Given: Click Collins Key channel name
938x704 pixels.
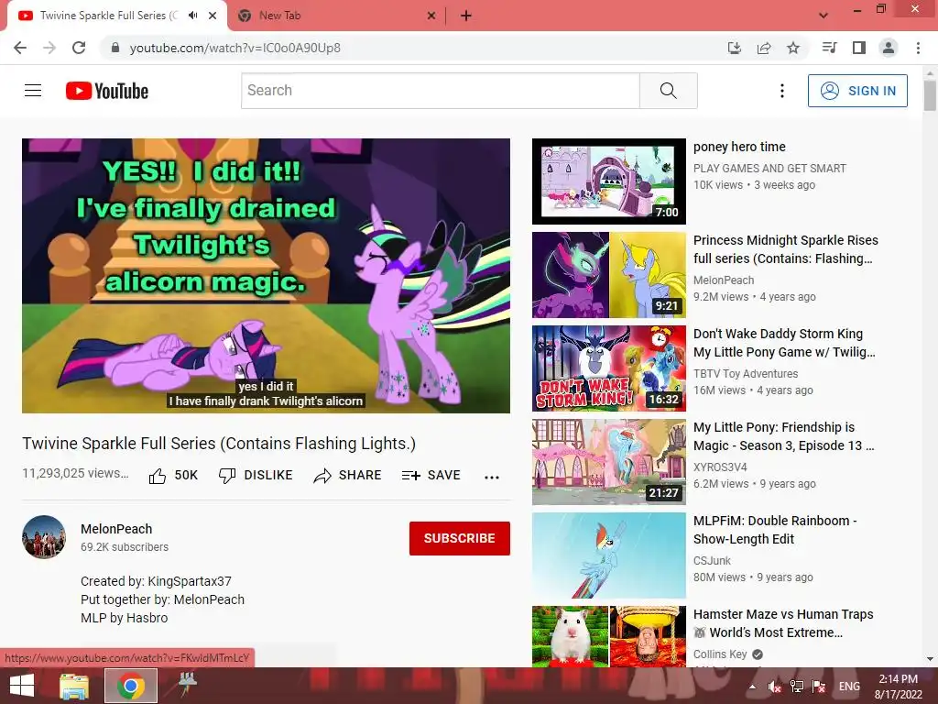Looking at the screenshot, I should pyautogui.click(x=720, y=654).
